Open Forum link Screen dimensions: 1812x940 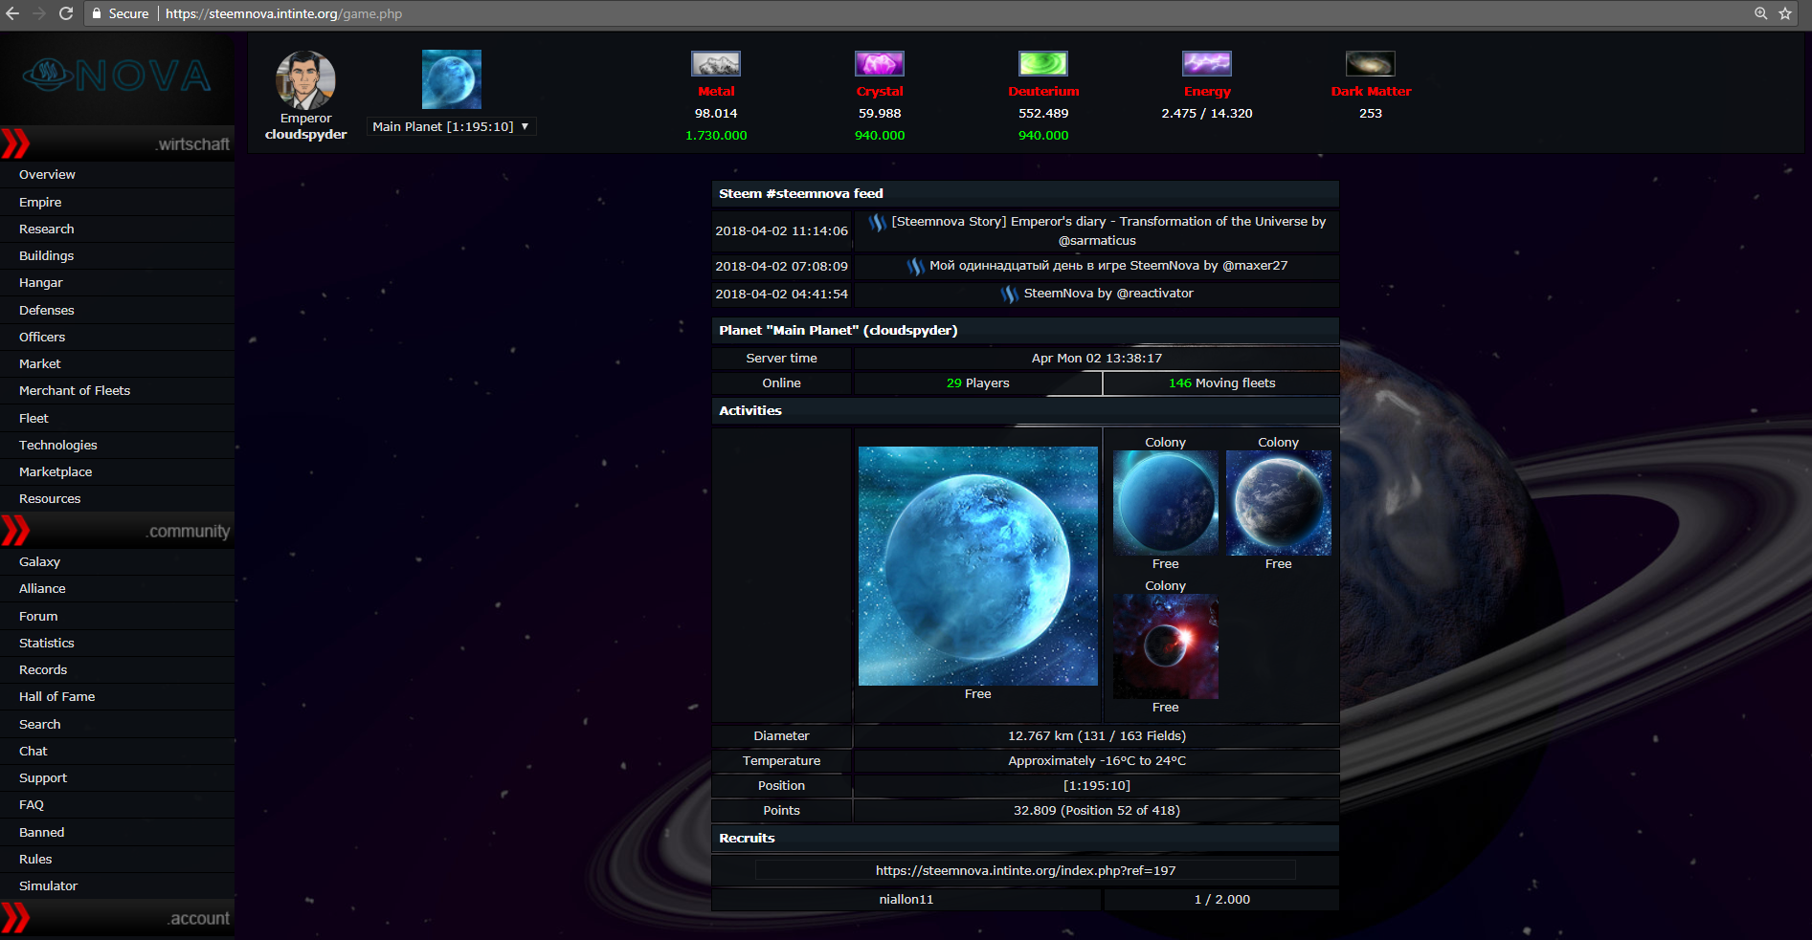pos(38,616)
